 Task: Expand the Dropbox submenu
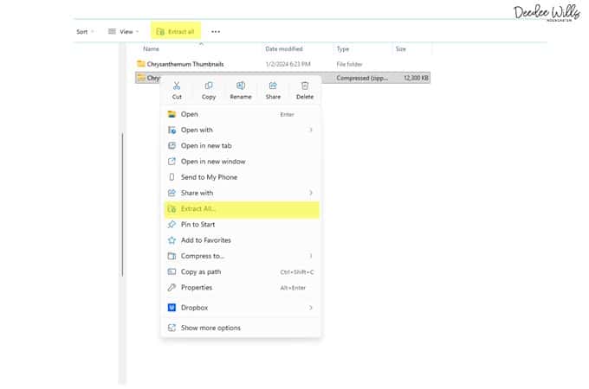242,308
